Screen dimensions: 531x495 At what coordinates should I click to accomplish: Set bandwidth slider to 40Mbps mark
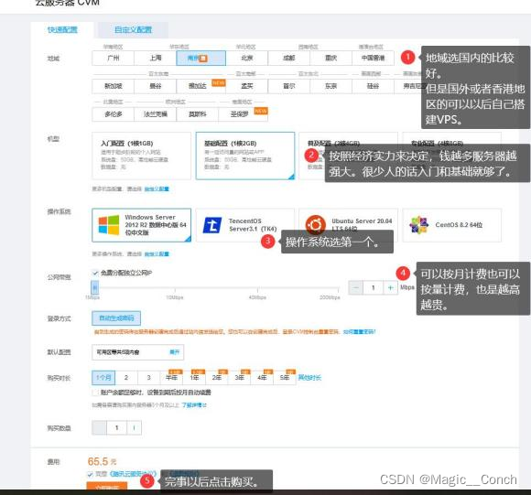[257, 288]
